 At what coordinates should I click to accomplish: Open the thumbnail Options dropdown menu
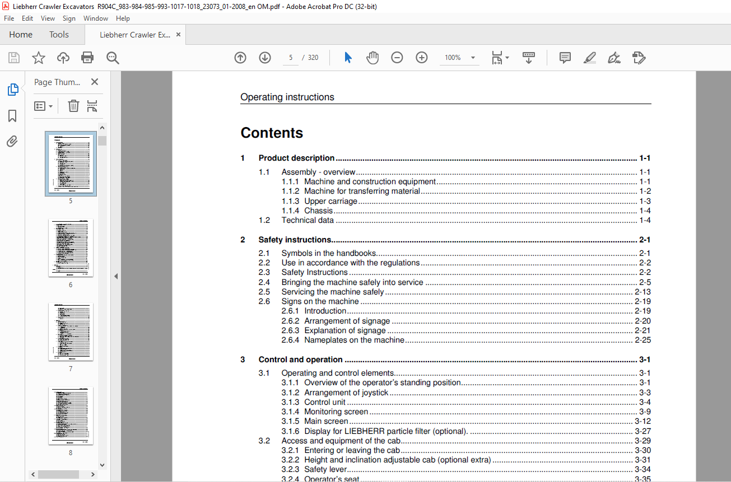pyautogui.click(x=43, y=106)
